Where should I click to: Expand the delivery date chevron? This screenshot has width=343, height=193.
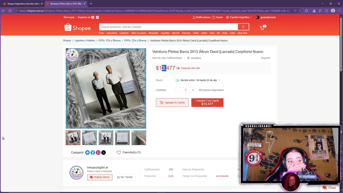click(x=219, y=80)
